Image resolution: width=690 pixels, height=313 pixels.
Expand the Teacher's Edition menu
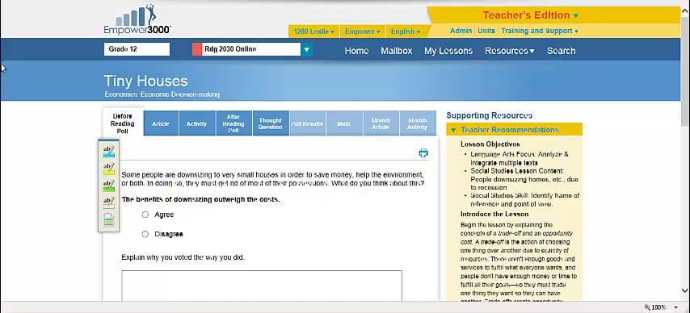point(530,15)
